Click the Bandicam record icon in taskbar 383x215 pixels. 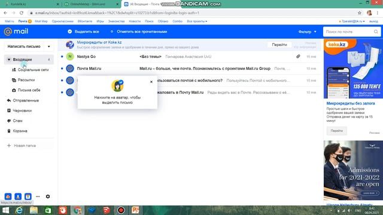[x=121, y=210]
